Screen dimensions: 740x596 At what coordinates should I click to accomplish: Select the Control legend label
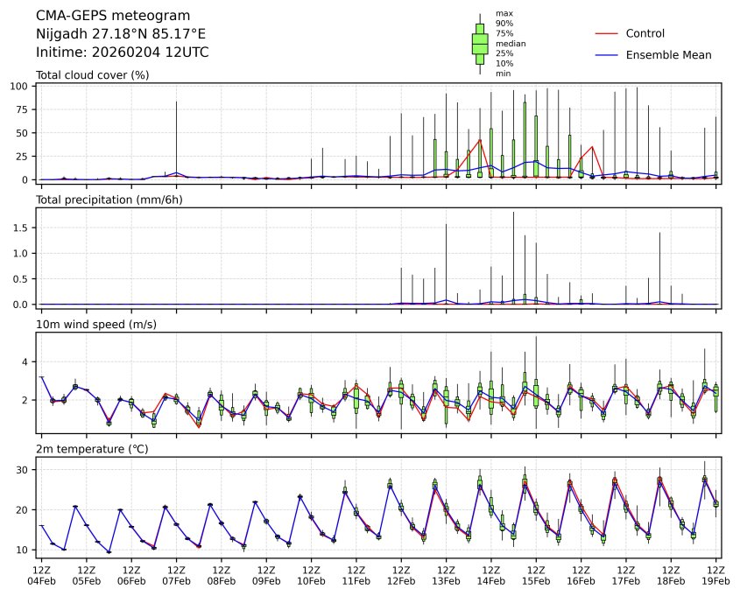pos(645,33)
